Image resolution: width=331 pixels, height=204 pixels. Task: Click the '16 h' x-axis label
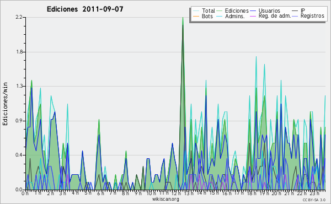[x=227, y=193]
